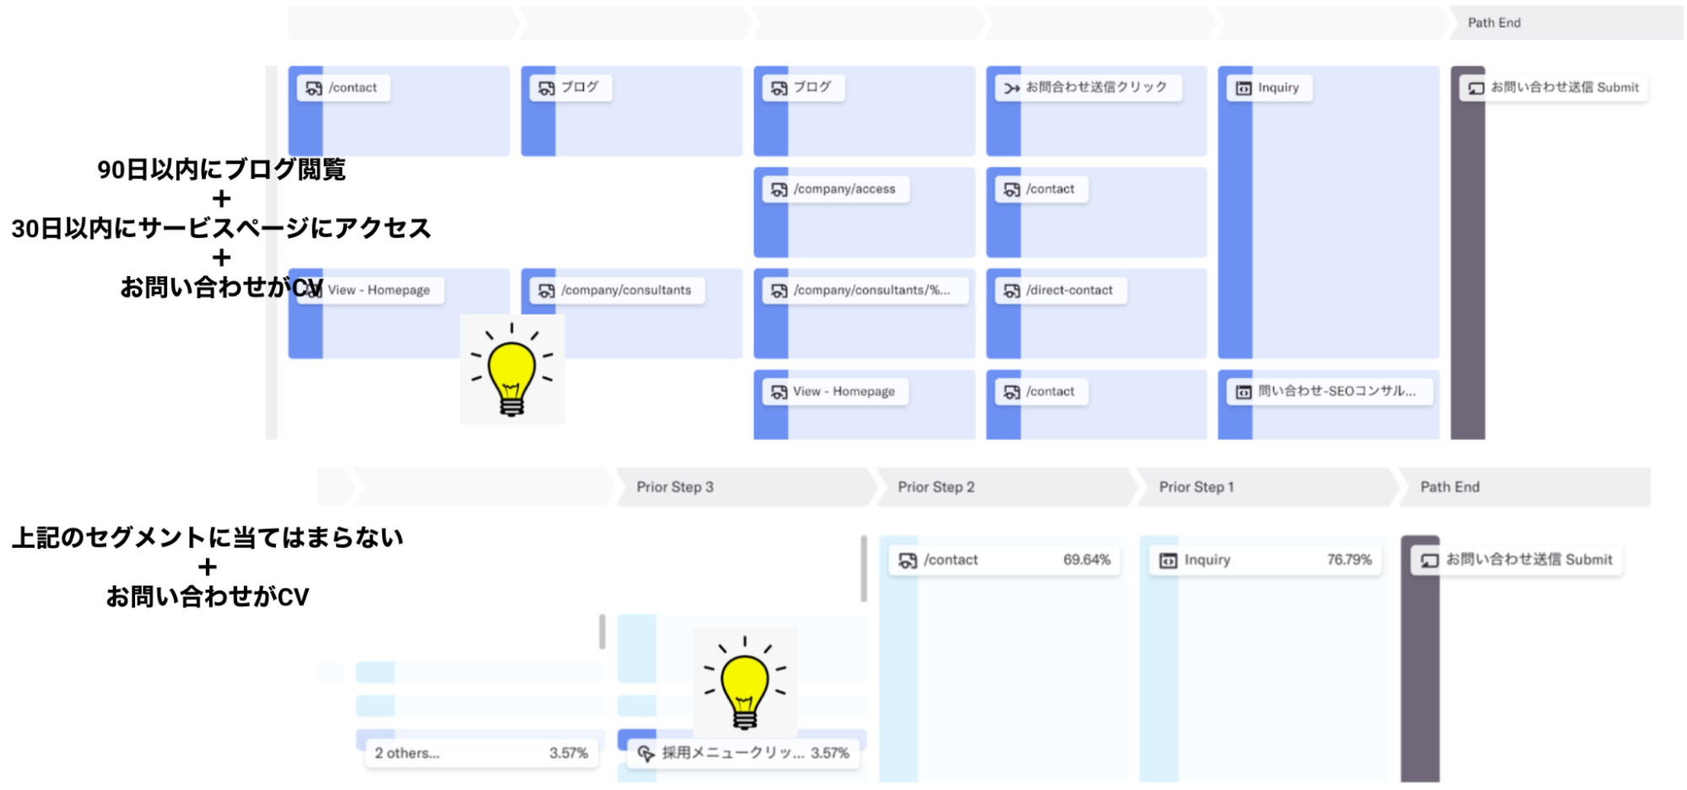
Task: Click the お問合わせ送信クリック event icon
Action: pyautogui.click(x=1011, y=88)
